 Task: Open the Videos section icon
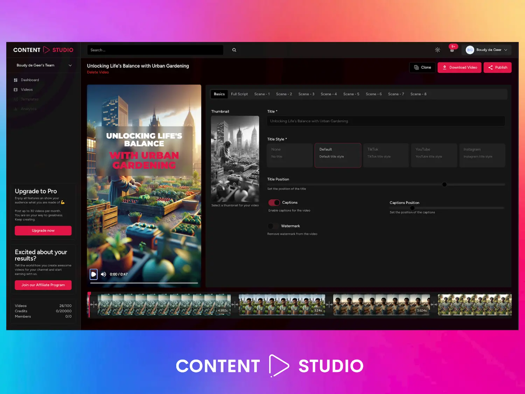(x=15, y=89)
